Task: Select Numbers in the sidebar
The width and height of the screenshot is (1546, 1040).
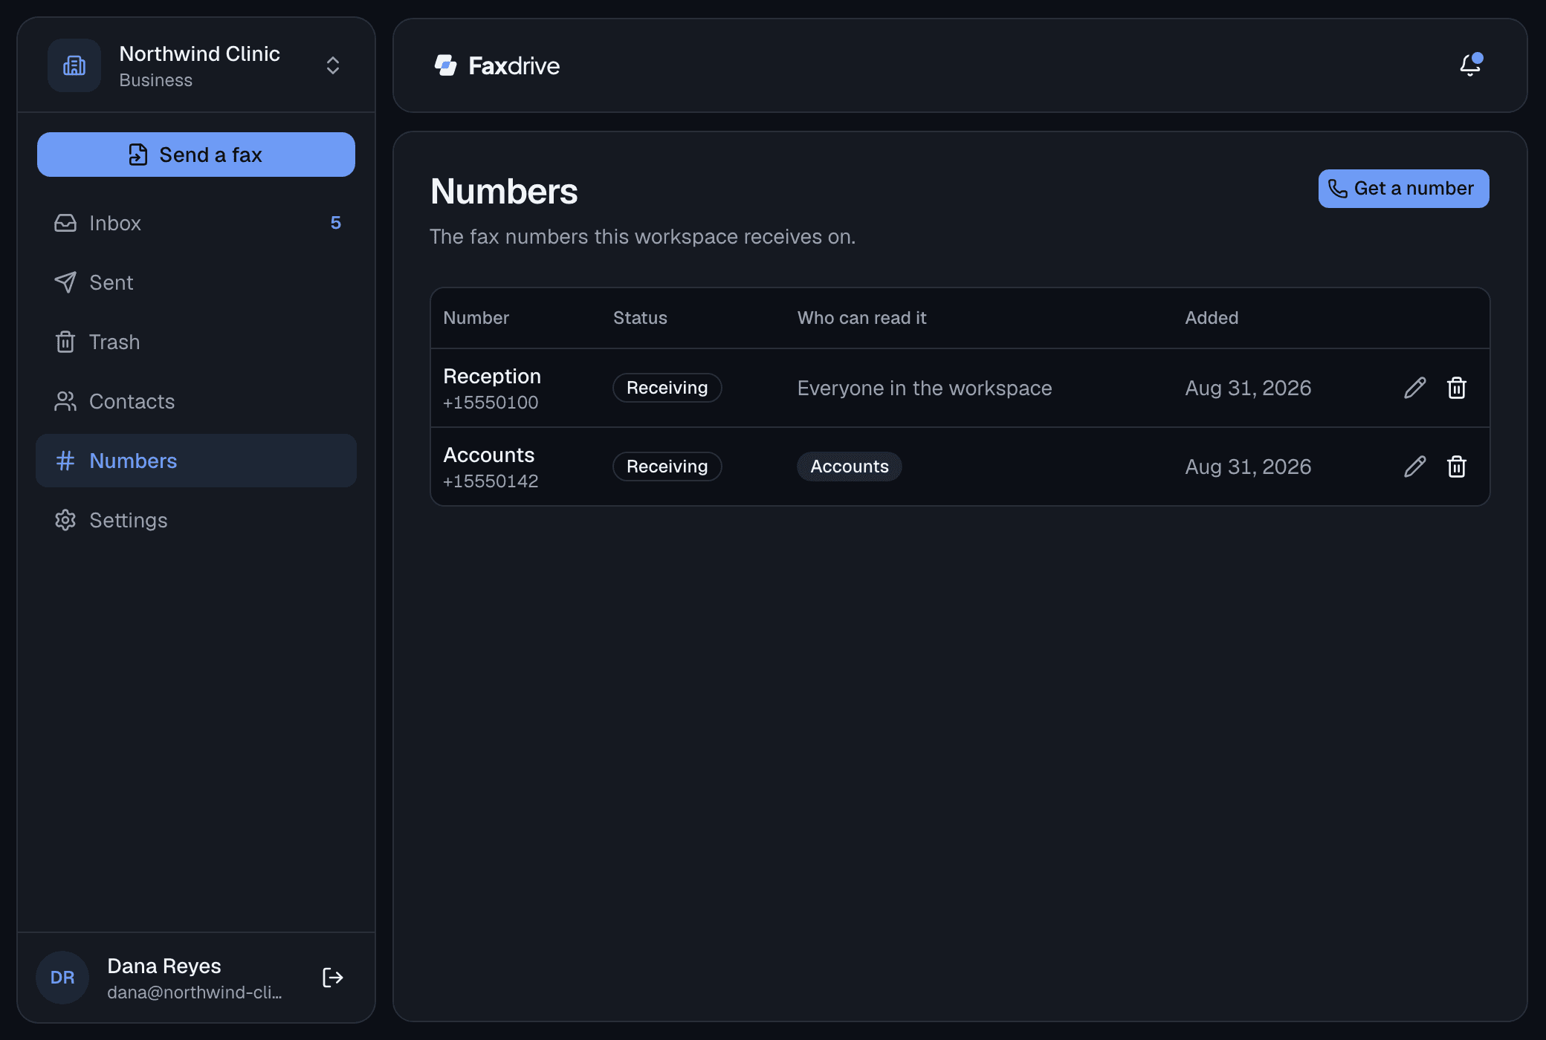Action: pyautogui.click(x=196, y=461)
